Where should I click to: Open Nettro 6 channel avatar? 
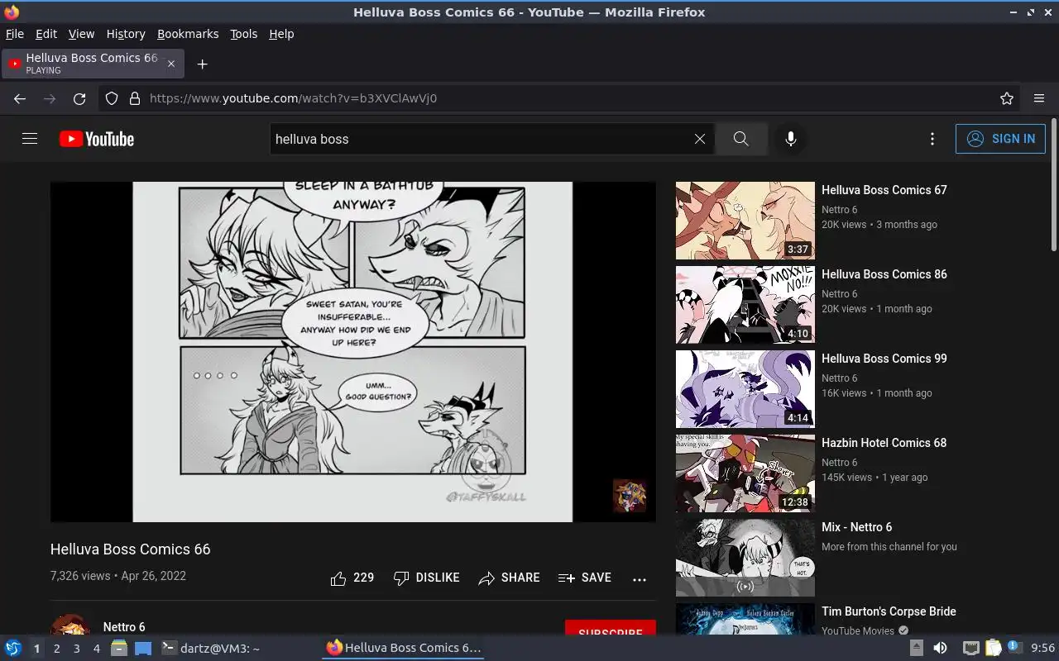(x=70, y=625)
